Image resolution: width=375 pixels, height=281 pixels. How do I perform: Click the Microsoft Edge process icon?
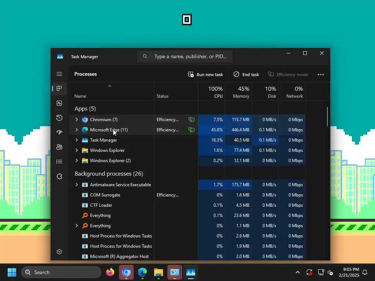[85, 130]
